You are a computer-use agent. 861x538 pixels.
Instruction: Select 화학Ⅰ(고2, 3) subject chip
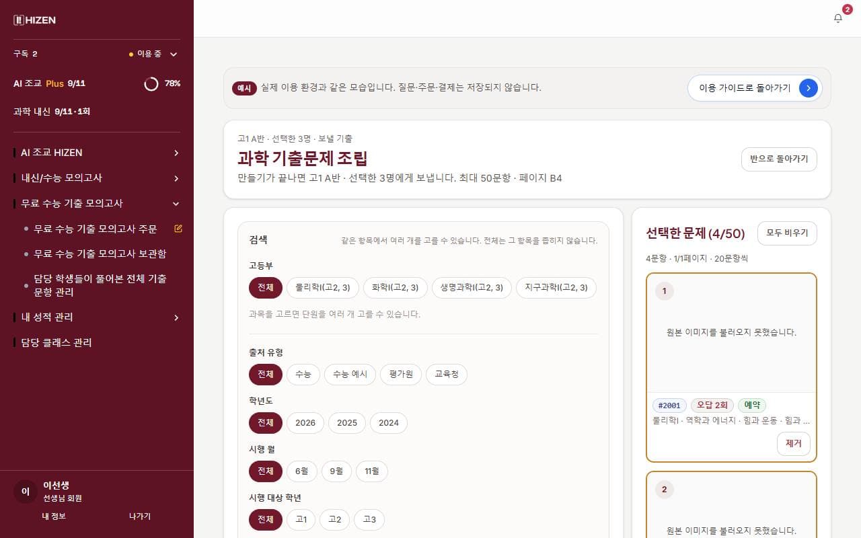396,288
